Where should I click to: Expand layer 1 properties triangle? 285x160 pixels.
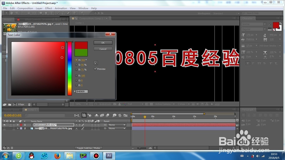(18, 125)
